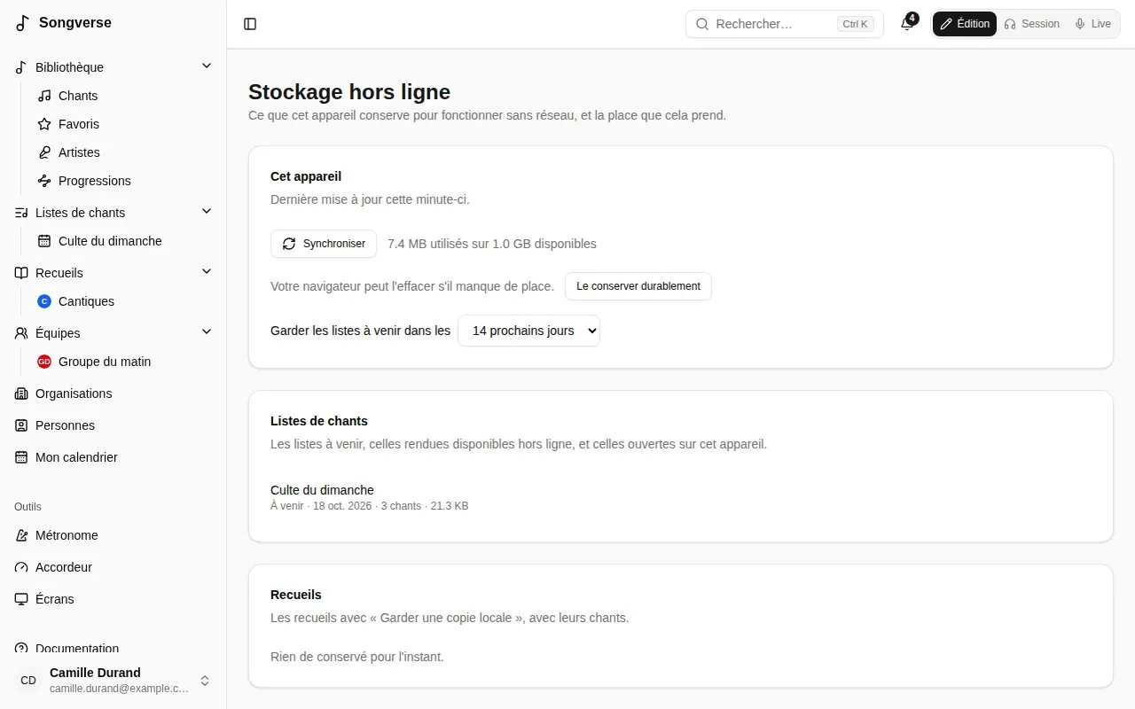Click the Organisations building icon
Viewport: 1135px width, 709px height.
pos(21,393)
